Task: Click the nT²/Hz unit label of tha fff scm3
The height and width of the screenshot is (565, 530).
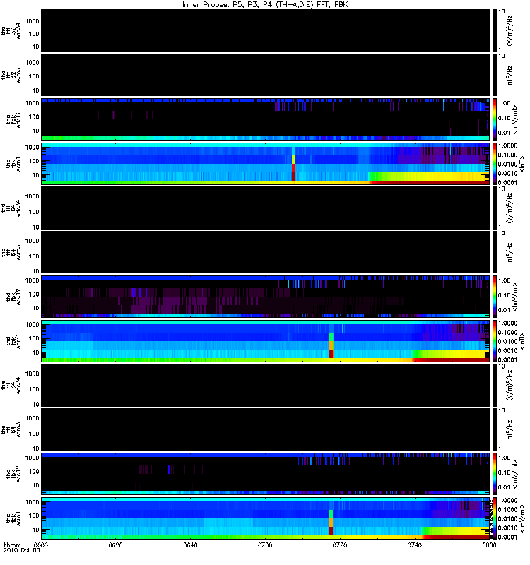Action: [510, 75]
